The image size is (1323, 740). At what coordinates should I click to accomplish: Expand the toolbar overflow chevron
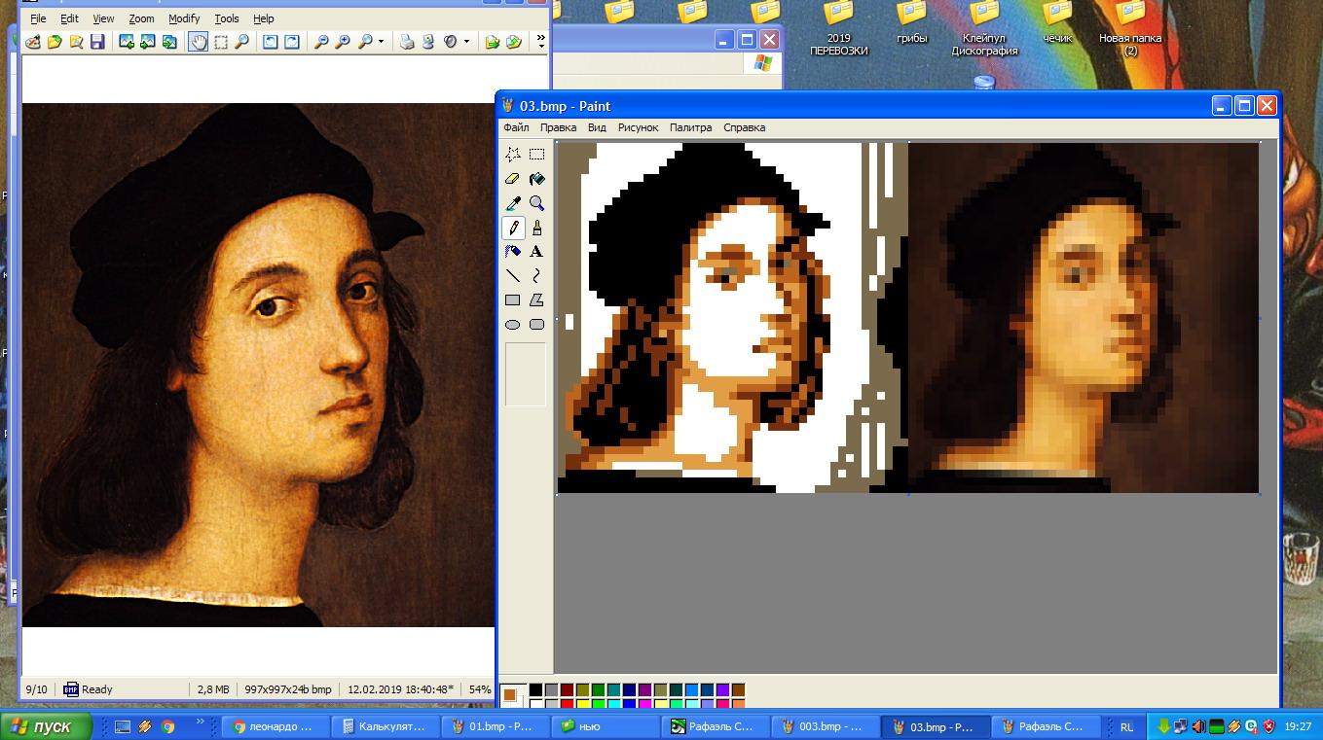click(x=541, y=41)
